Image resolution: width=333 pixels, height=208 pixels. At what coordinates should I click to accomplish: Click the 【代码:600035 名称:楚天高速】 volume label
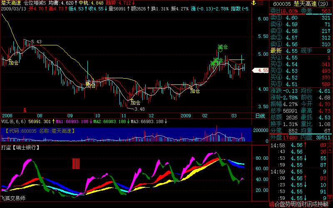point(40,131)
